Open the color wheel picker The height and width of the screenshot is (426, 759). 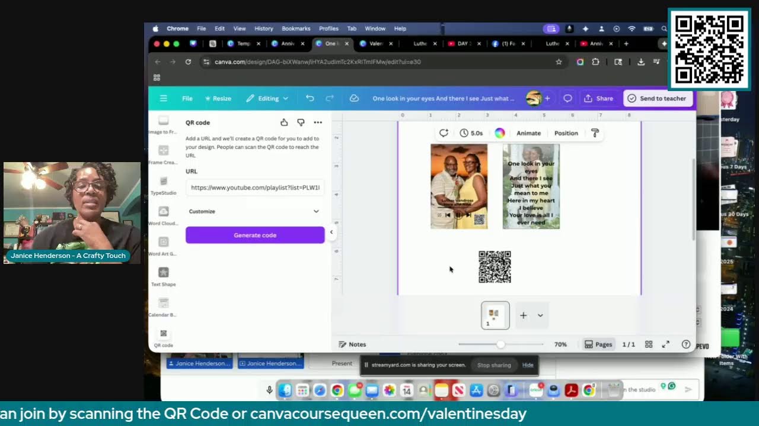point(500,133)
